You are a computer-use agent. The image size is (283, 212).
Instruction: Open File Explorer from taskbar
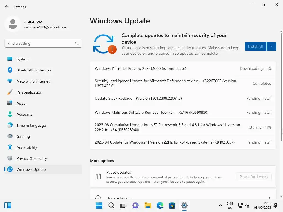tap(148, 205)
